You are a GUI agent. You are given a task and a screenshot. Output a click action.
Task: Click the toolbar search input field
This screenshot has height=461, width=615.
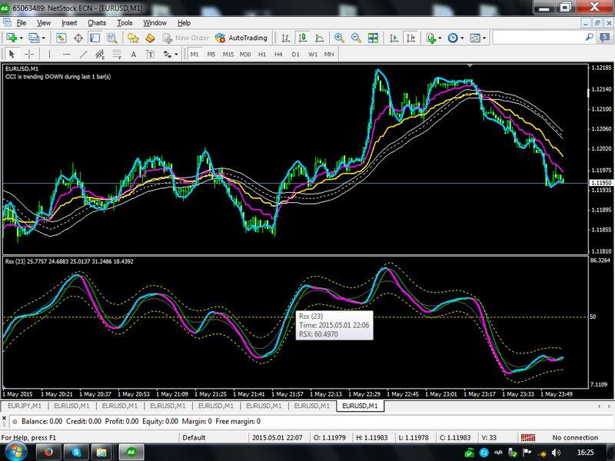coord(538,38)
